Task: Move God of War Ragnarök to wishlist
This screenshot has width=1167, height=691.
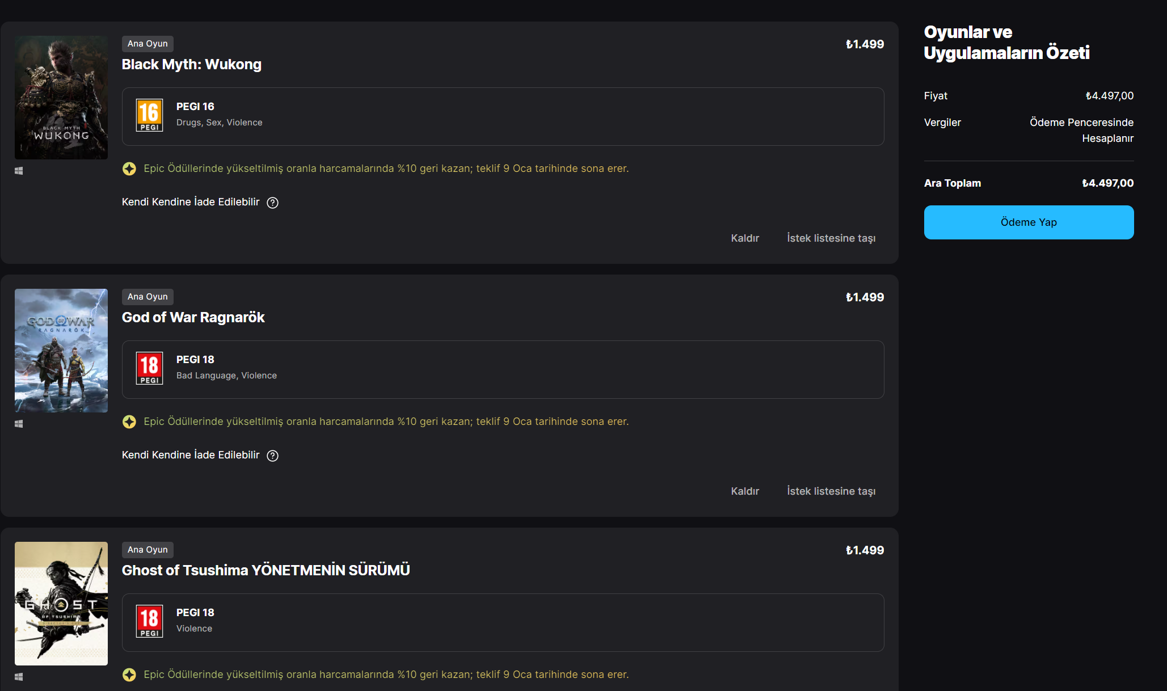Action: [831, 491]
